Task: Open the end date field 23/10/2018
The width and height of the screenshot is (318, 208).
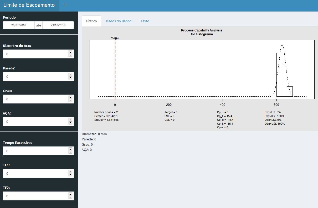Action: click(x=58, y=25)
